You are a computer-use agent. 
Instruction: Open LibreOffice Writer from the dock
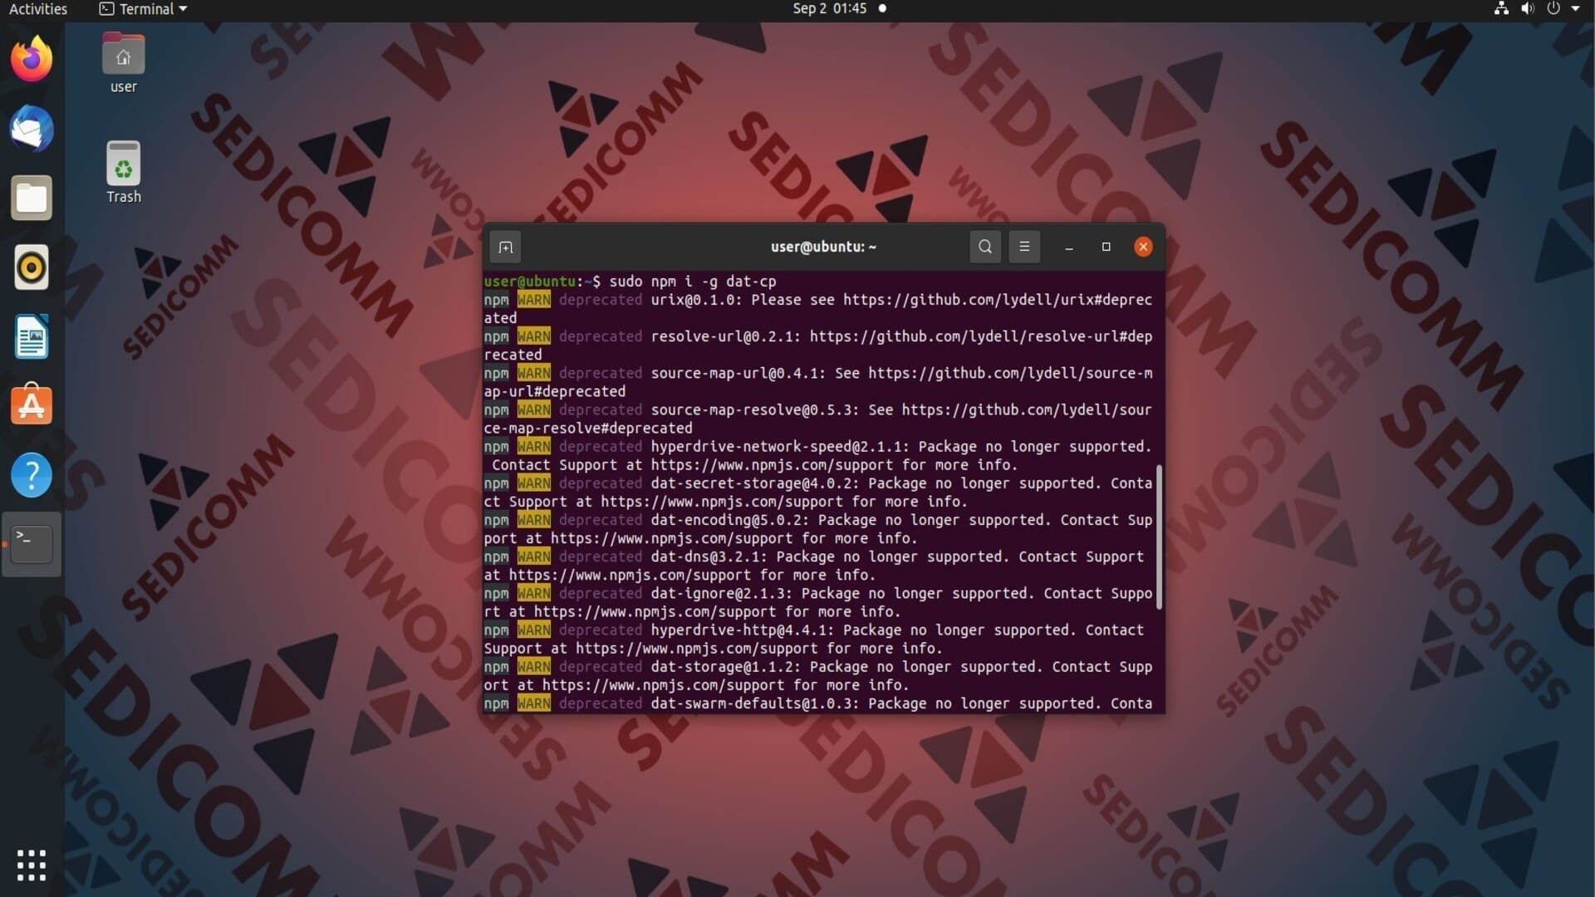(x=32, y=336)
